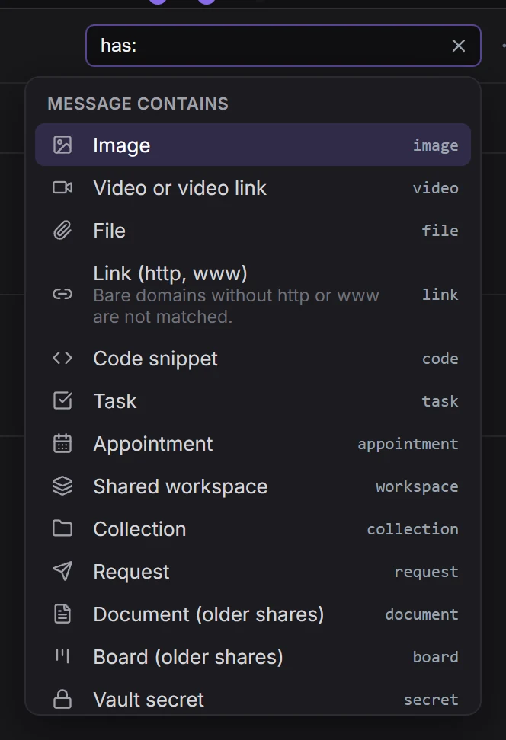
Task: Click the 'code' keyword hint
Action: click(440, 359)
